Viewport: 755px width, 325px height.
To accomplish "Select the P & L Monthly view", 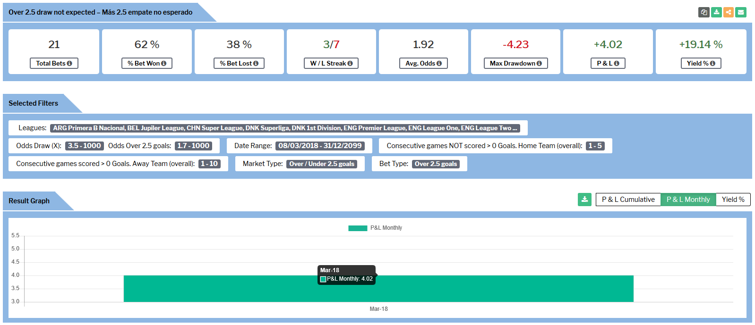I will pos(688,200).
